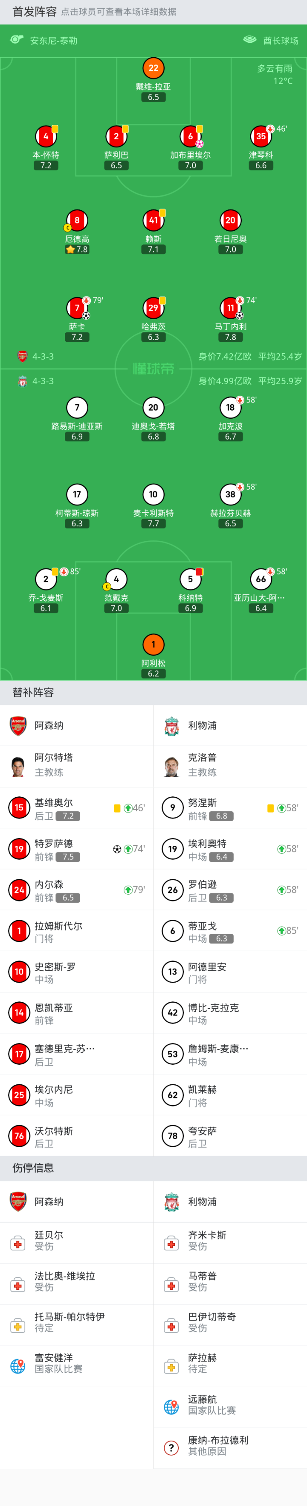Open coach 阿尔特塔 profile photo
This screenshot has height=1506, width=307.
tap(18, 766)
